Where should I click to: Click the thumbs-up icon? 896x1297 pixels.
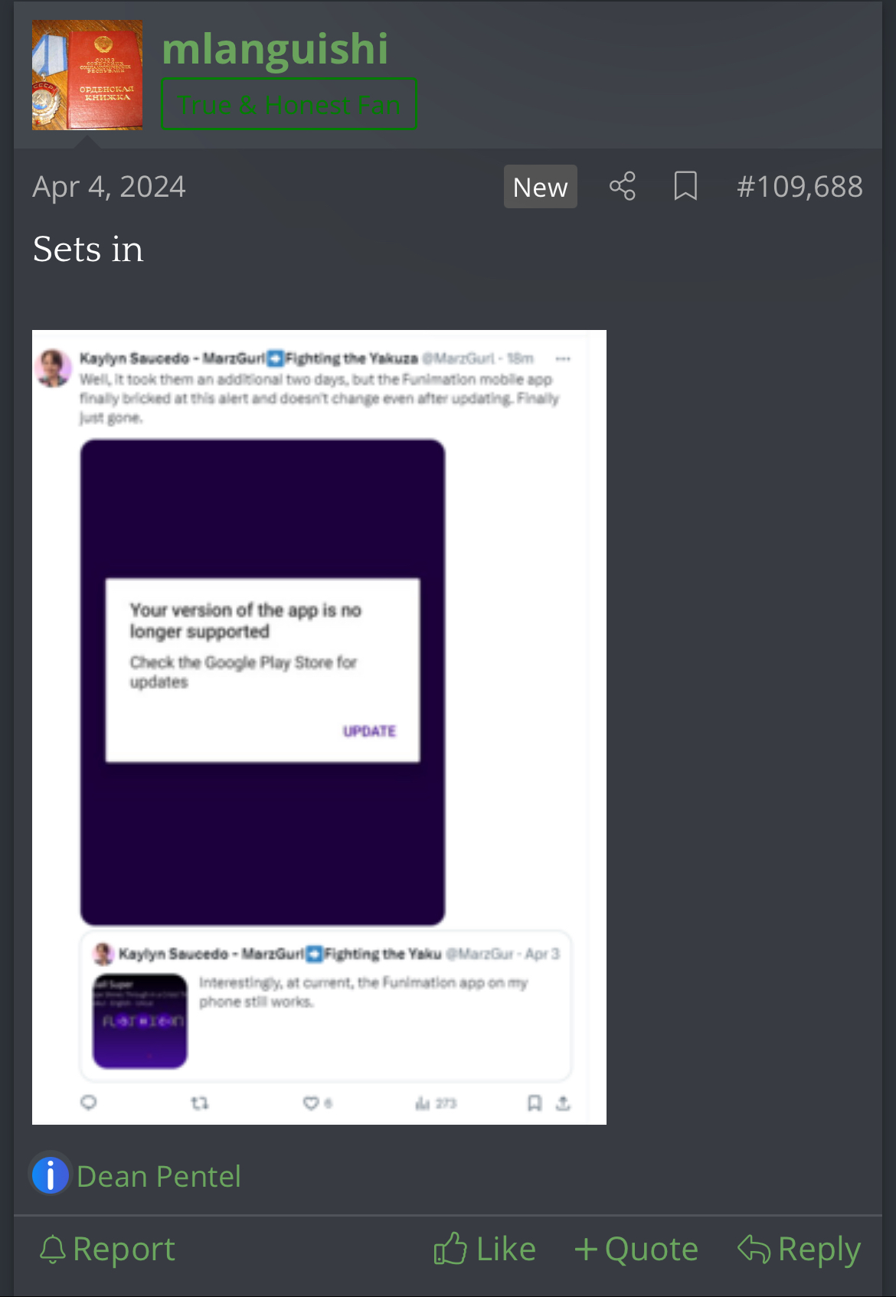[x=450, y=1249]
